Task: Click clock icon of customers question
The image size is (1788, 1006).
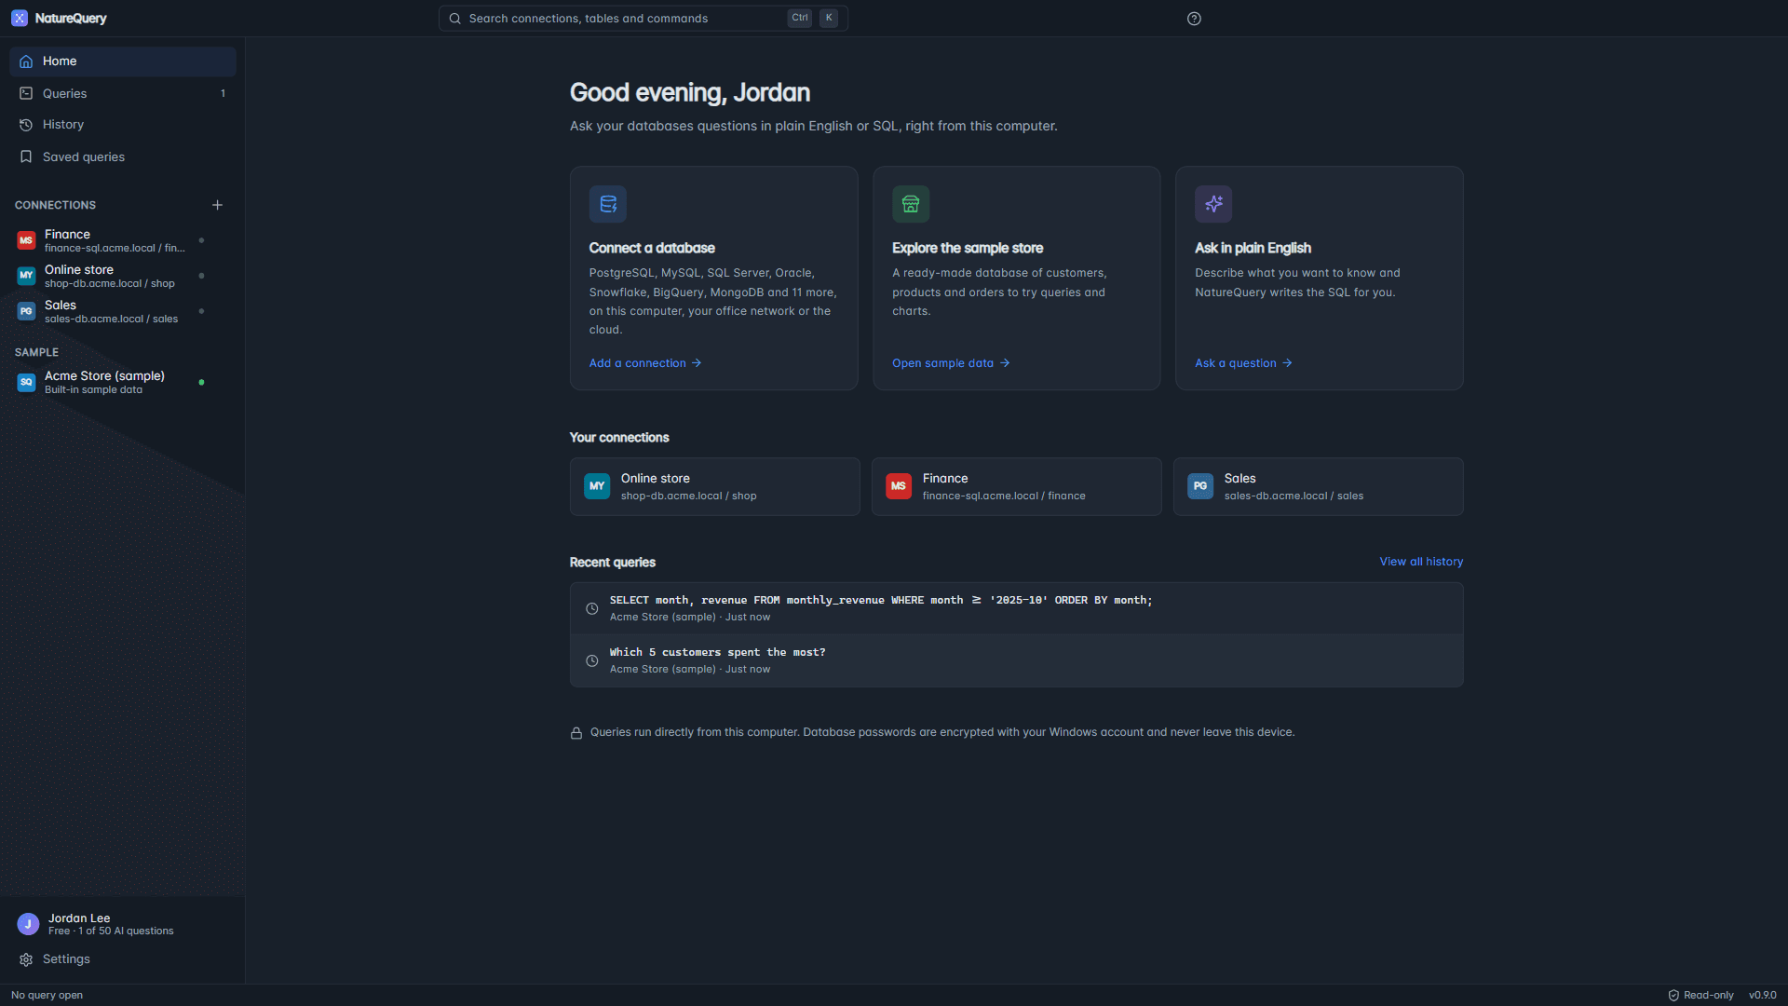Action: tap(591, 661)
